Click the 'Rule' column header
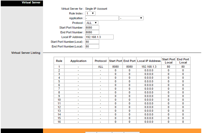Image resolution: width=202 pixels, height=133 pixels. (59, 61)
